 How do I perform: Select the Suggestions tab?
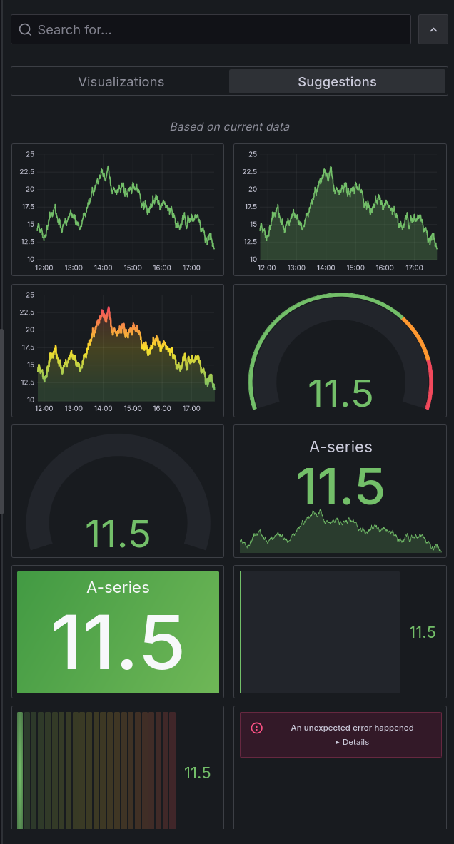click(337, 82)
